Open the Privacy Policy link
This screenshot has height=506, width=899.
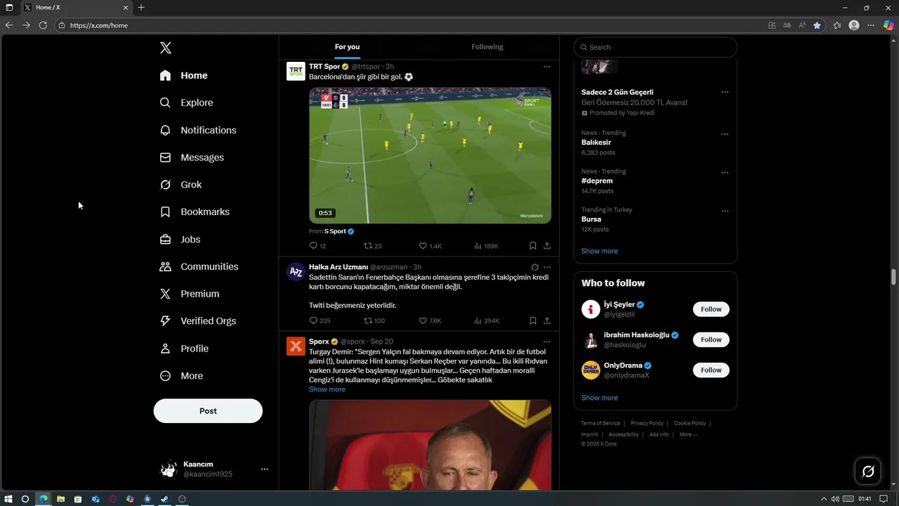[647, 423]
